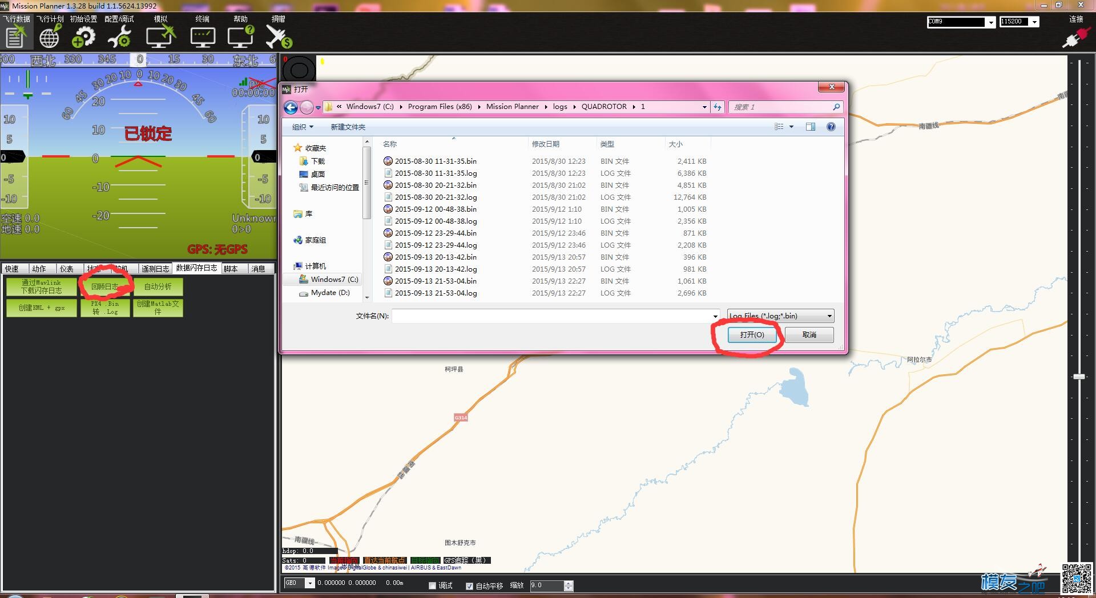Select the 库 libraries item in sidebar
The width and height of the screenshot is (1096, 598).
point(303,214)
